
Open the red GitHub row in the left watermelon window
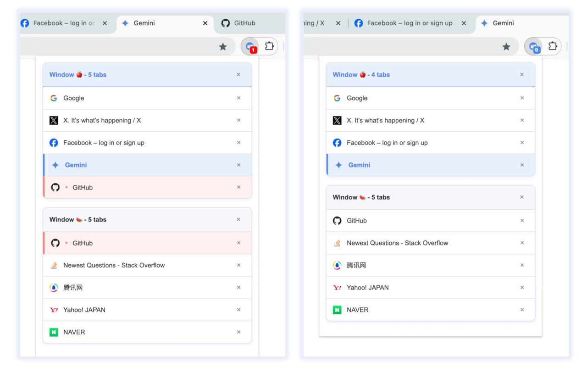[147, 243]
